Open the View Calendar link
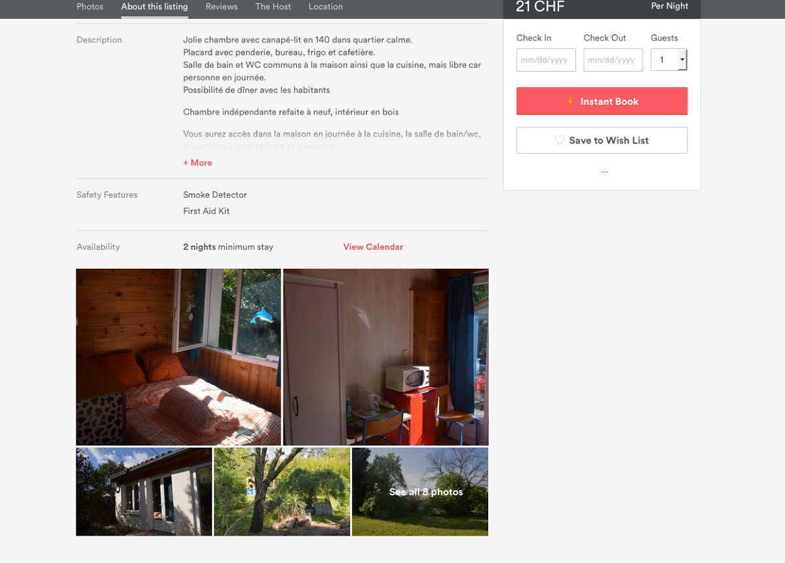Viewport: 785px width, 563px height. 373,247
